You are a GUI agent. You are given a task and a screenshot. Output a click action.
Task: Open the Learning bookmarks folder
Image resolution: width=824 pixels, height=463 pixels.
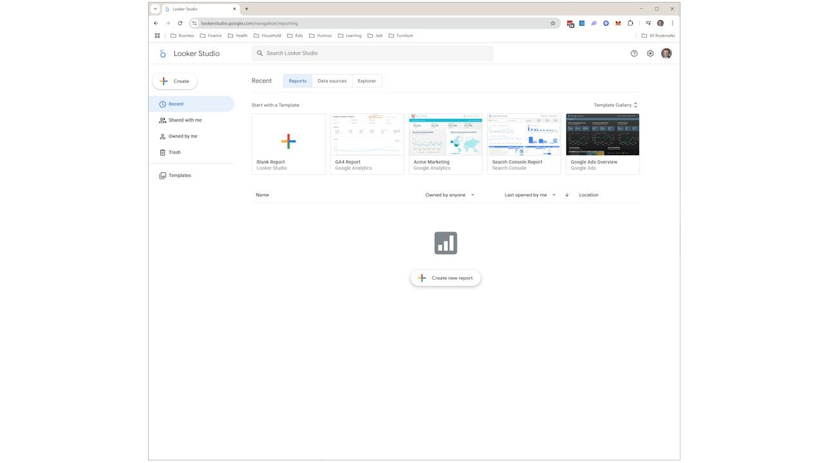[x=350, y=35]
